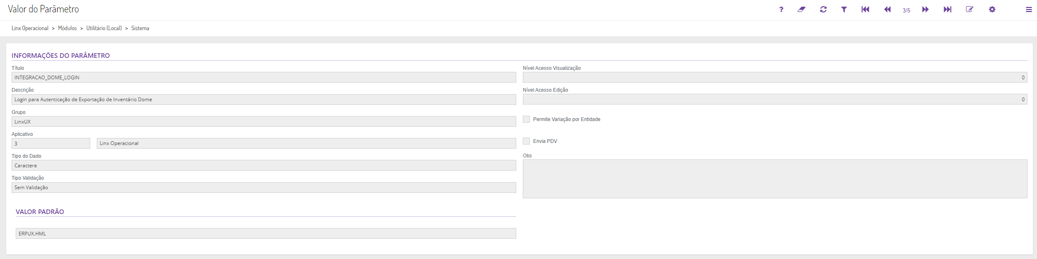The width and height of the screenshot is (1037, 259).
Task: Jump to the last record
Action: pyautogui.click(x=947, y=10)
